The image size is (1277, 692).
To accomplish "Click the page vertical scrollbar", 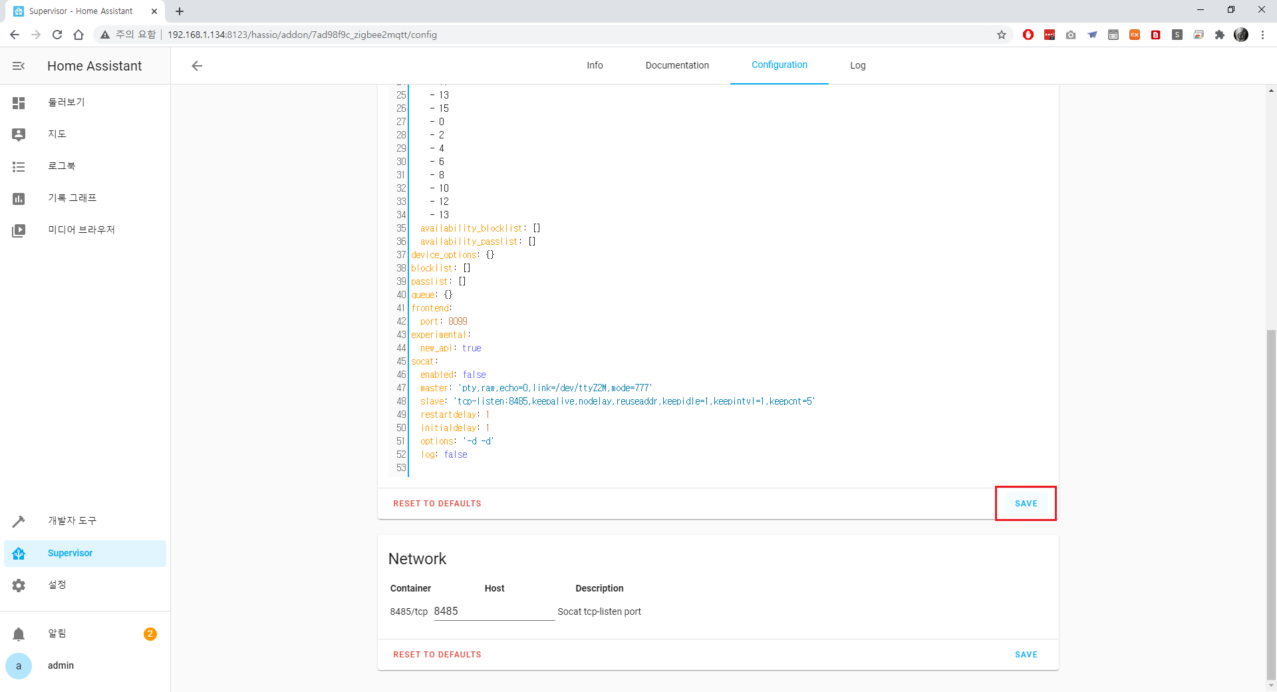I will tap(1271, 504).
